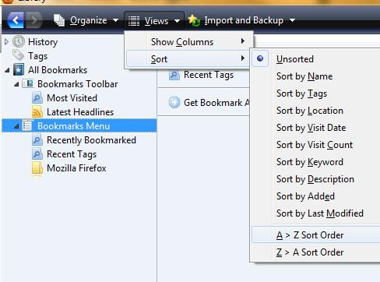
Task: Click the Latest Headlines RSS feed icon
Action: click(x=37, y=112)
